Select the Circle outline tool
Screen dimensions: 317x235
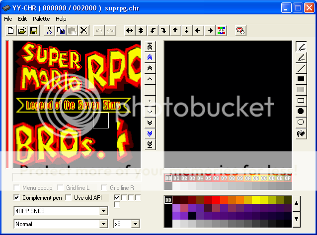[x=301, y=122]
